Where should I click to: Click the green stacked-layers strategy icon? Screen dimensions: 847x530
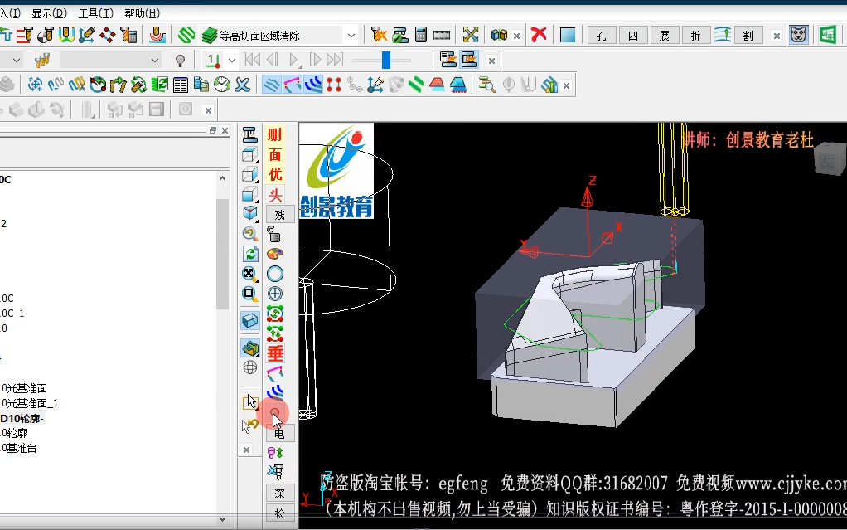pyautogui.click(x=210, y=36)
